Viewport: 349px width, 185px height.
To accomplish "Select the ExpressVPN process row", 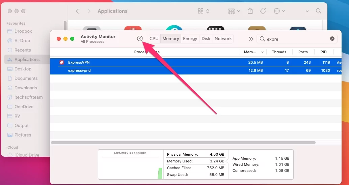I will click(196, 62).
